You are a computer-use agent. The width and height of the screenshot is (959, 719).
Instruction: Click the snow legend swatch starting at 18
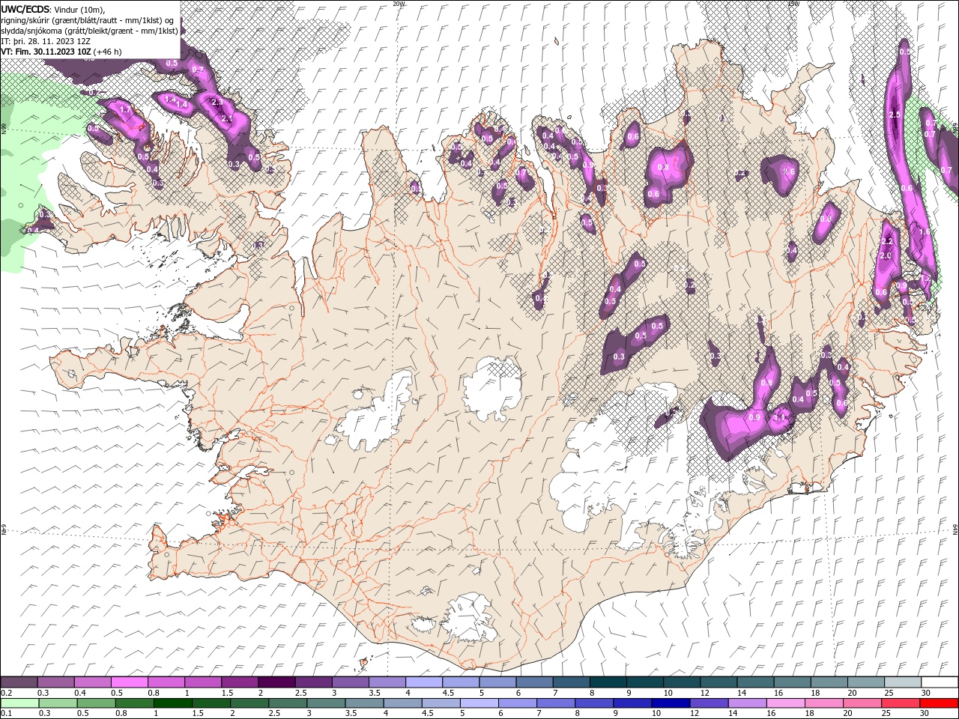point(828,682)
